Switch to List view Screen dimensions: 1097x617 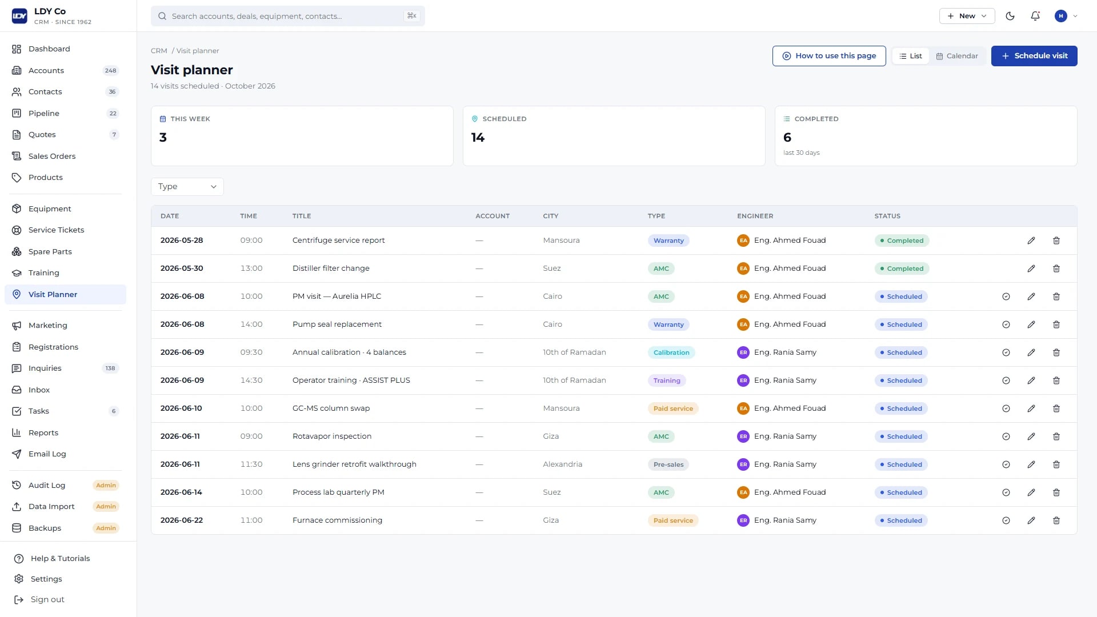911,56
